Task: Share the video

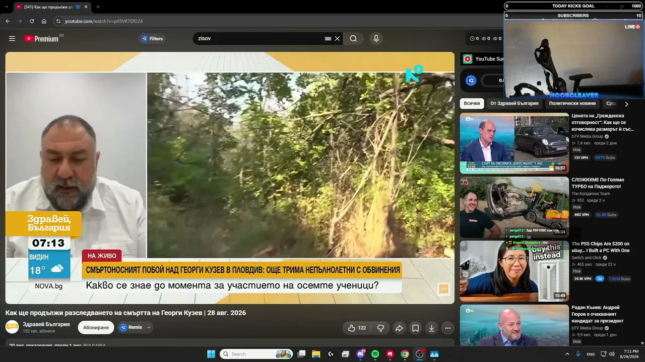Action: (x=399, y=328)
